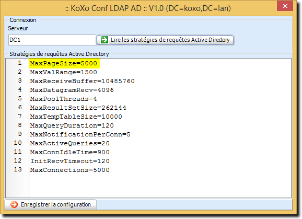Click Lire les stratégies de requêtes button
This screenshot has height=219, width=302.
[165, 40]
